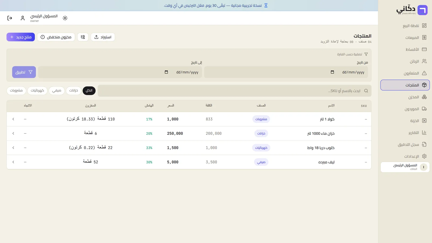This screenshot has height=243, width=432.
Task: Open نقطة البيع in the sidebar
Action: tap(405, 26)
